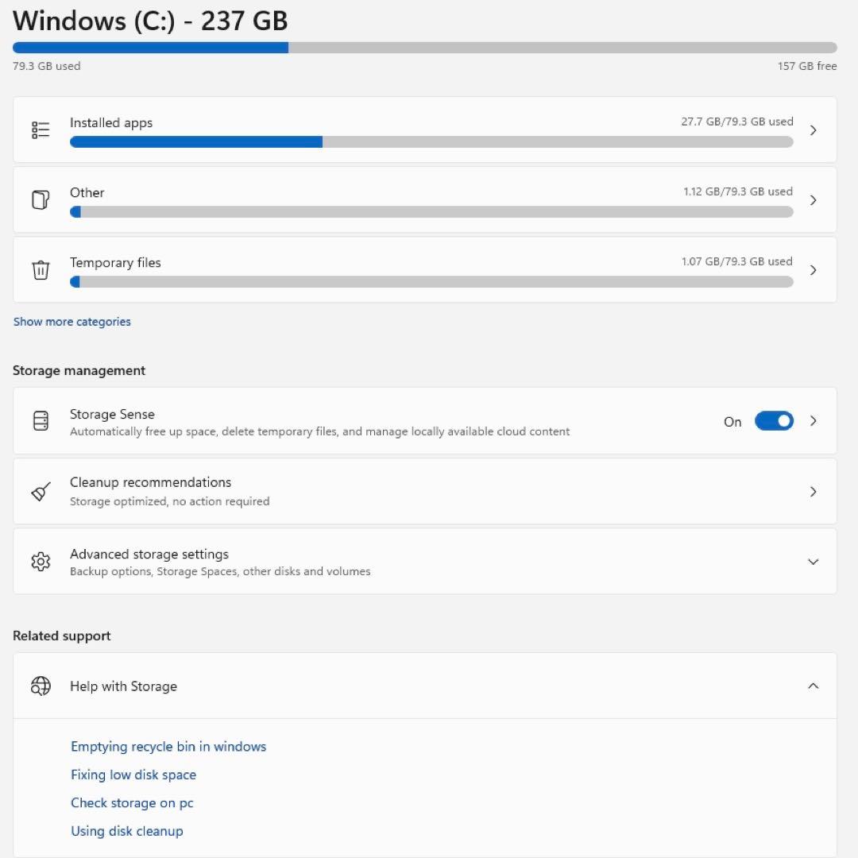Toggle the Storage Sense switch
858x858 pixels.
(774, 421)
